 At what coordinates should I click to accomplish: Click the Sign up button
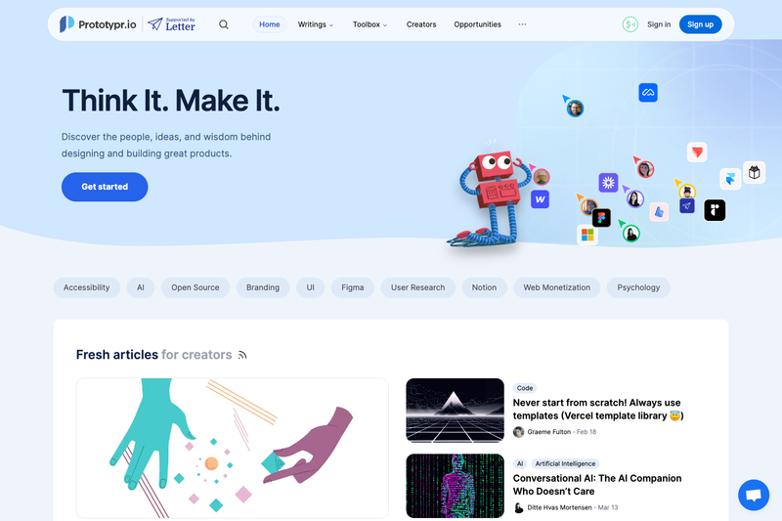click(700, 24)
